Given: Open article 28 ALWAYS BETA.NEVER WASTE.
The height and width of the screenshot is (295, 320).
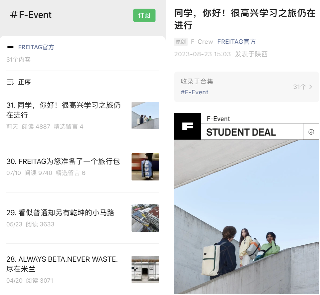Looking at the screenshot, I should click(62, 264).
